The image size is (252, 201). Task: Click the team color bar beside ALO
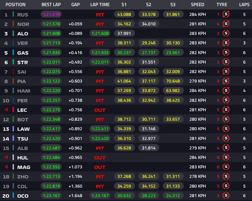(14, 34)
